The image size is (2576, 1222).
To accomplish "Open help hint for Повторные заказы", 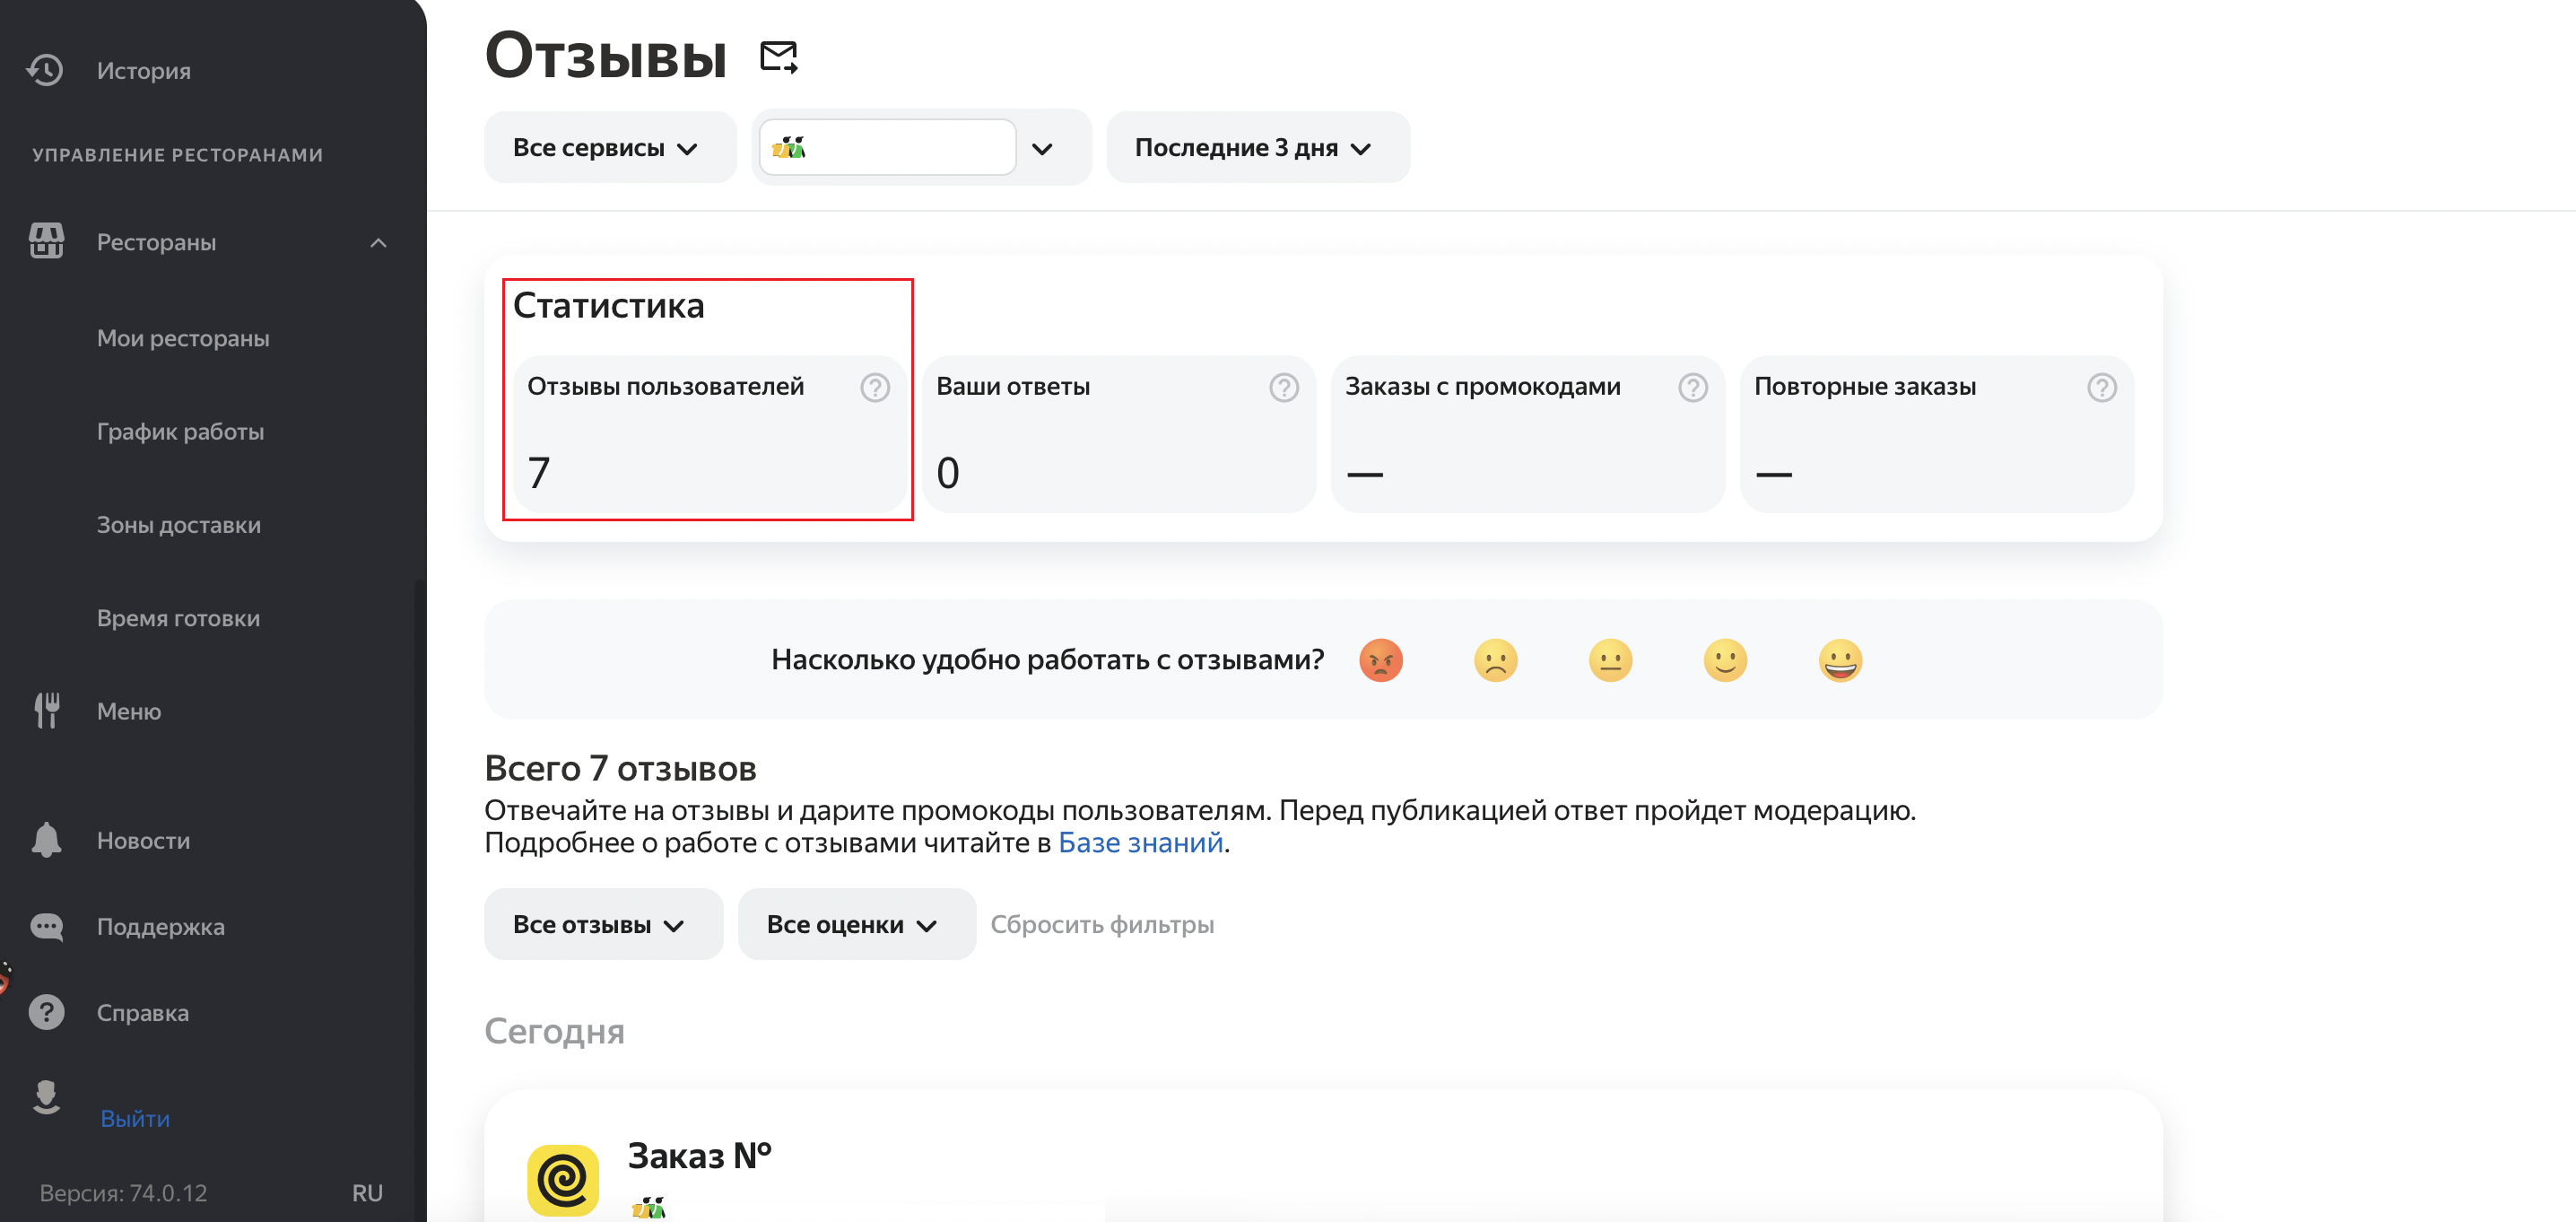I will [2102, 387].
